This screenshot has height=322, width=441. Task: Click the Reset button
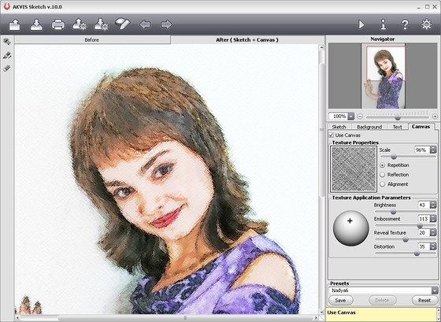pyautogui.click(x=424, y=300)
